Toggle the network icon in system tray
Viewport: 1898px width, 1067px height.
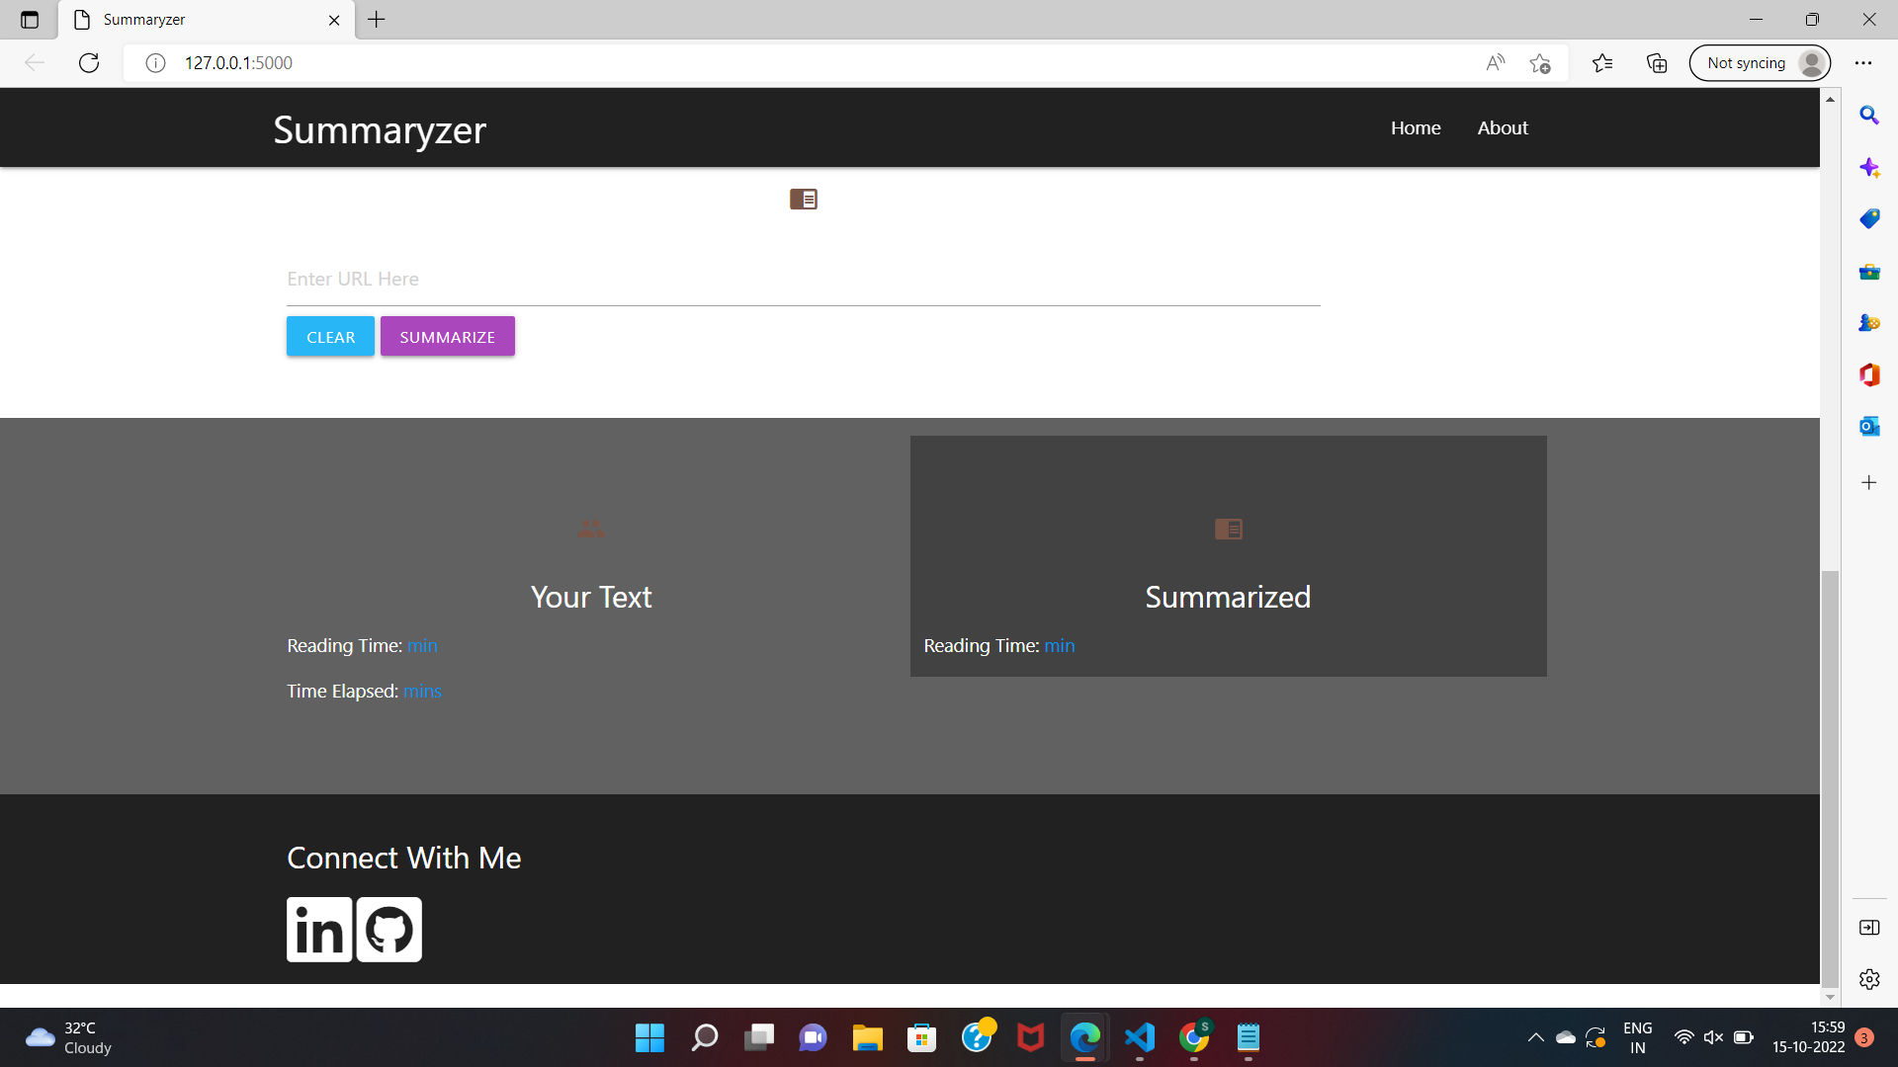coord(1684,1037)
